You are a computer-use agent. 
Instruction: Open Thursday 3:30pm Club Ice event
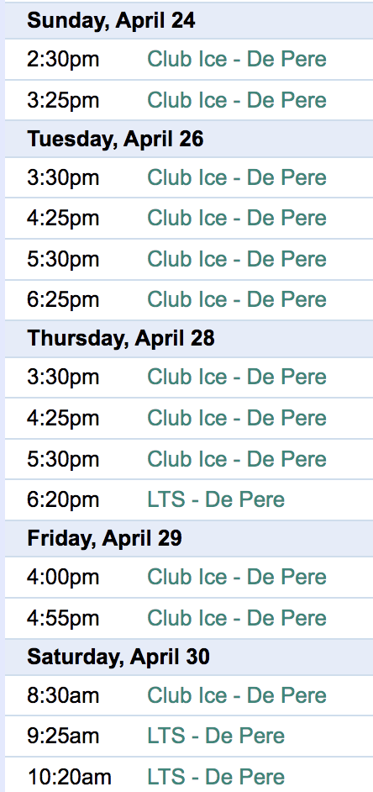pyautogui.click(x=237, y=378)
